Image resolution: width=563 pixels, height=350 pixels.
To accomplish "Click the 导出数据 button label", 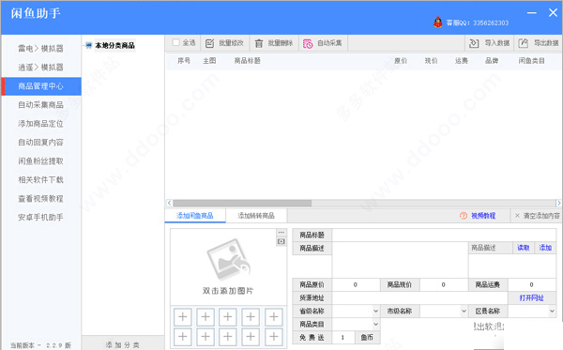I will [546, 43].
